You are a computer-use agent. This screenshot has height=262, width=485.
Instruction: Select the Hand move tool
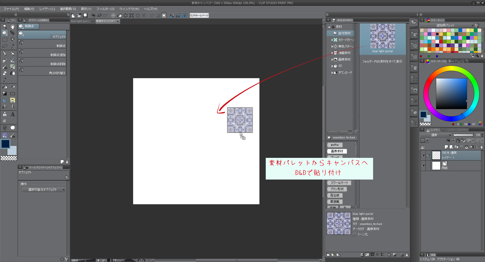point(12,26)
